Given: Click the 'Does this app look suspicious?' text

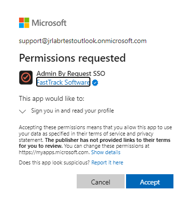Looking at the screenshot, I should pyautogui.click(x=54, y=162).
